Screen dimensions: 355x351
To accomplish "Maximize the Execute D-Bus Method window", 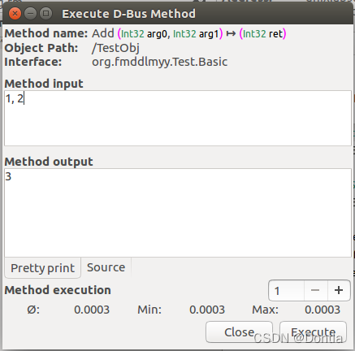I will point(45,13).
